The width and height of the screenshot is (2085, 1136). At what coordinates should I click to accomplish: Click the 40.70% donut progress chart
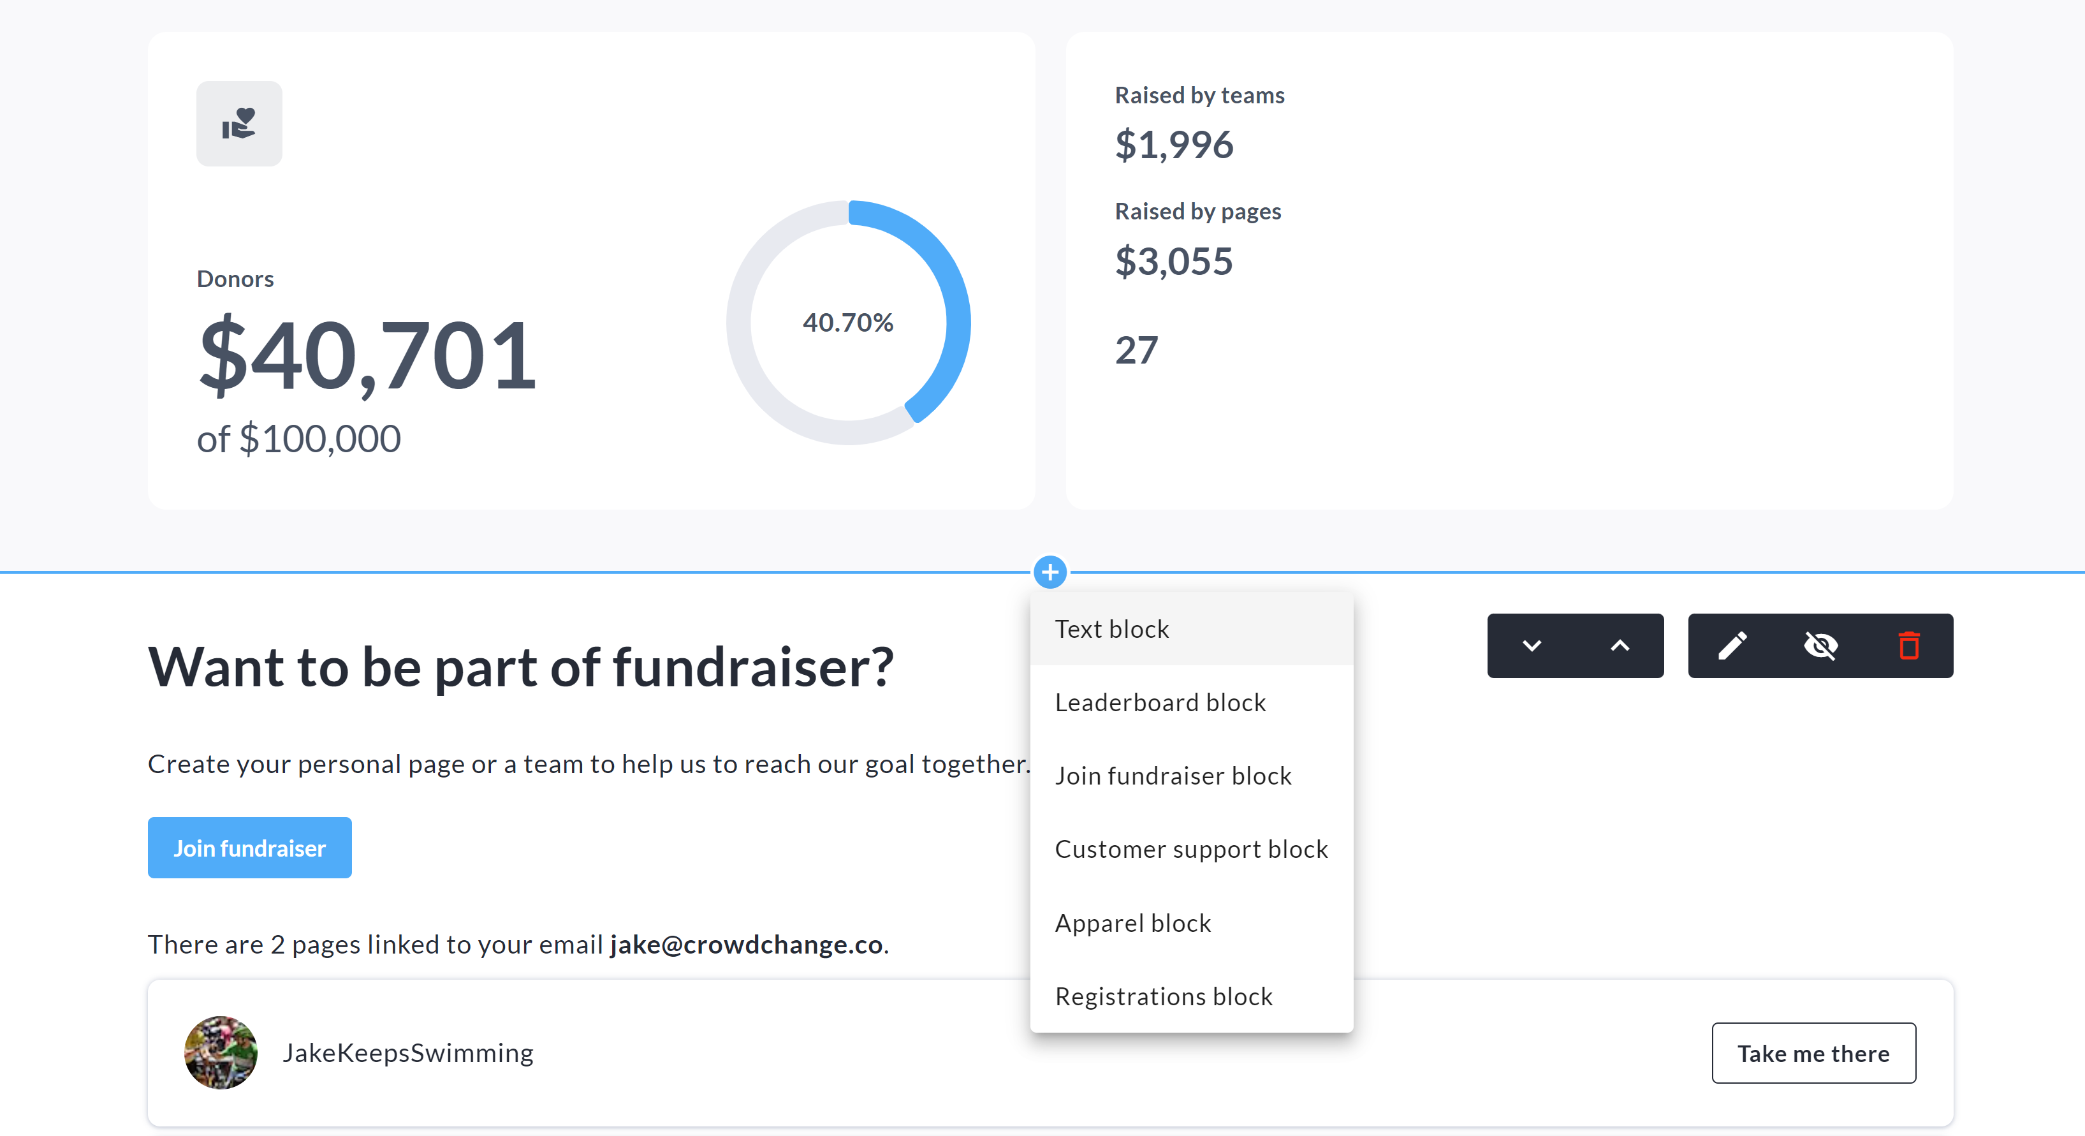point(848,322)
